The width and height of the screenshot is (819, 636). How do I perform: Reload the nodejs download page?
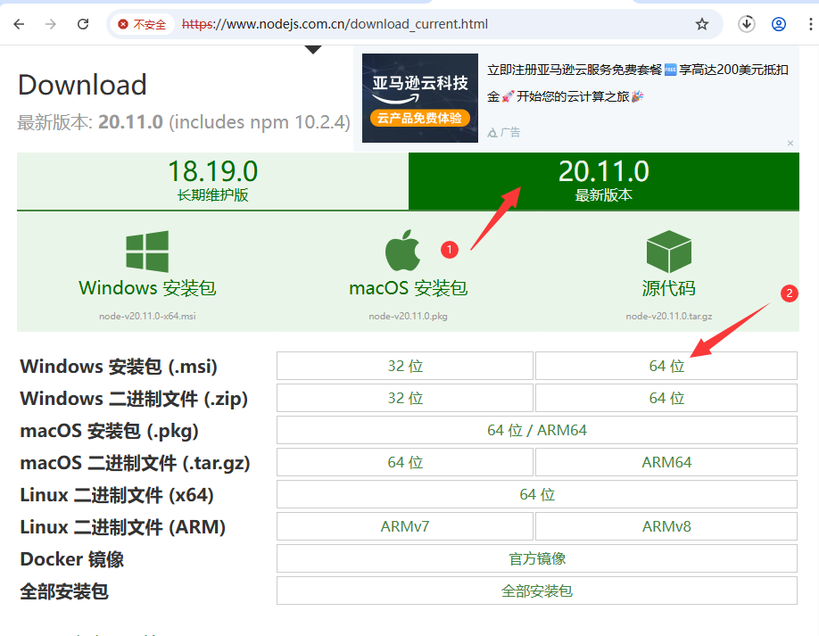83,24
